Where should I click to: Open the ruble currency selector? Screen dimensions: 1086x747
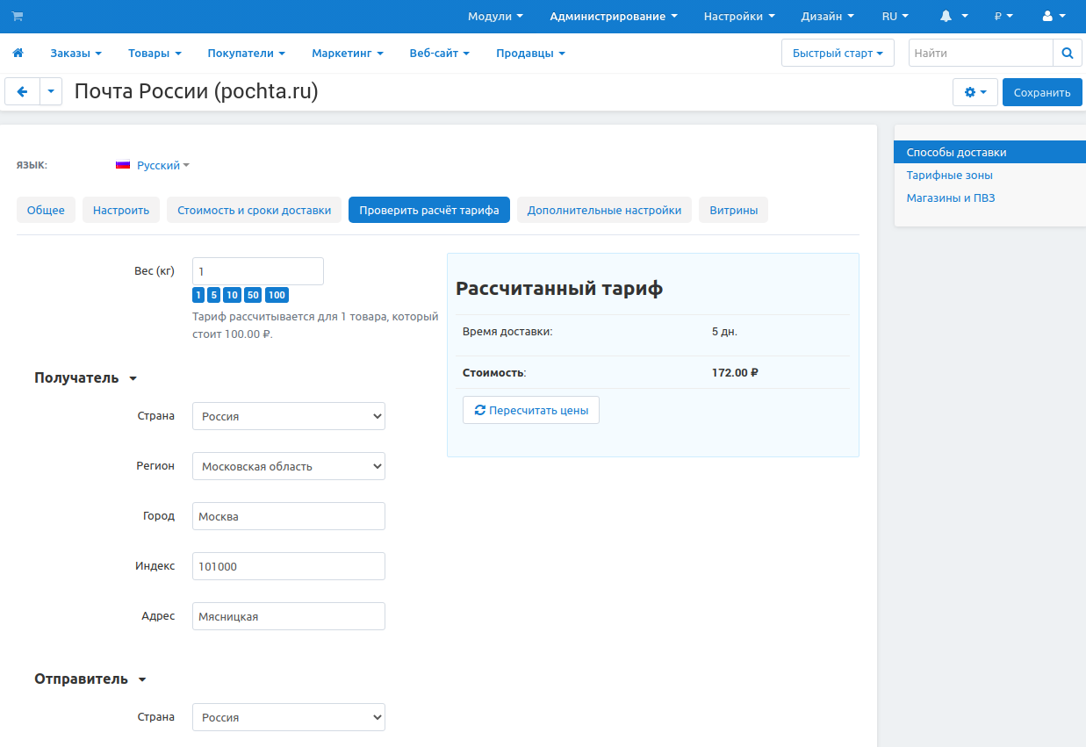coord(1003,17)
